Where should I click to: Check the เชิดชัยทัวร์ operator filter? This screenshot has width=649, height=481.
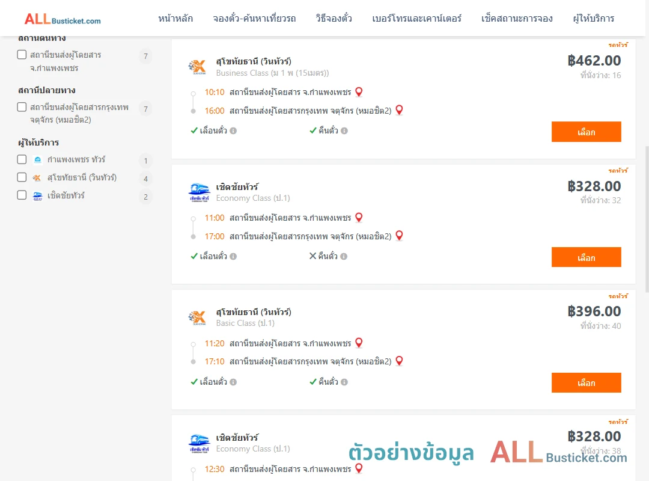pyautogui.click(x=22, y=195)
